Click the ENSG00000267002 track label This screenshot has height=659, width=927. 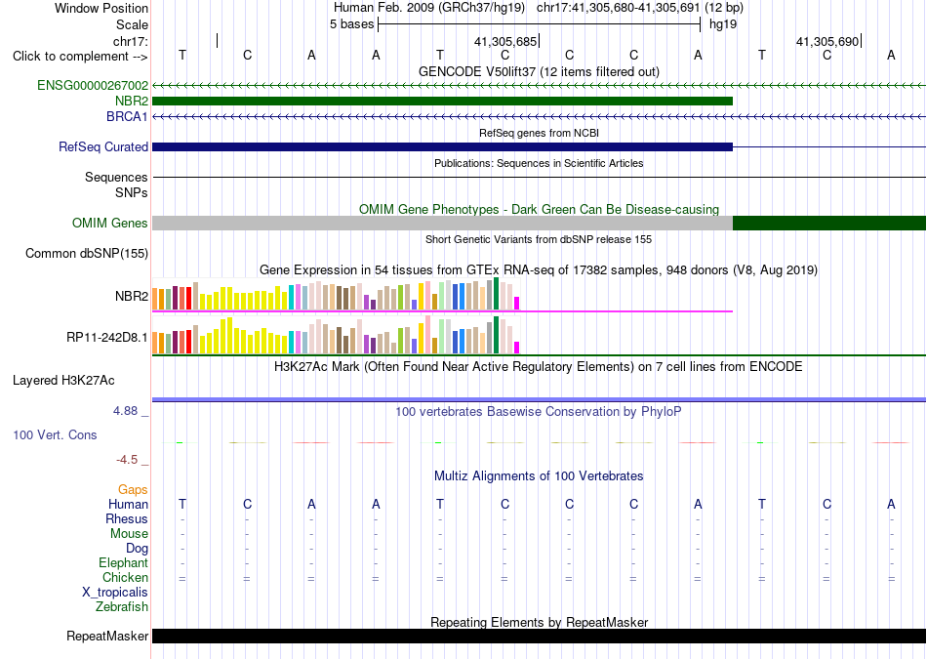[93, 86]
